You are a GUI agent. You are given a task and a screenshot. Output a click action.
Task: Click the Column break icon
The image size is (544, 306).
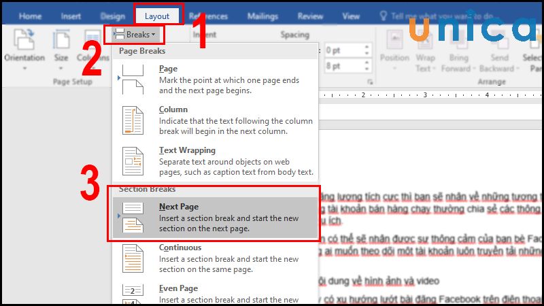pos(133,120)
